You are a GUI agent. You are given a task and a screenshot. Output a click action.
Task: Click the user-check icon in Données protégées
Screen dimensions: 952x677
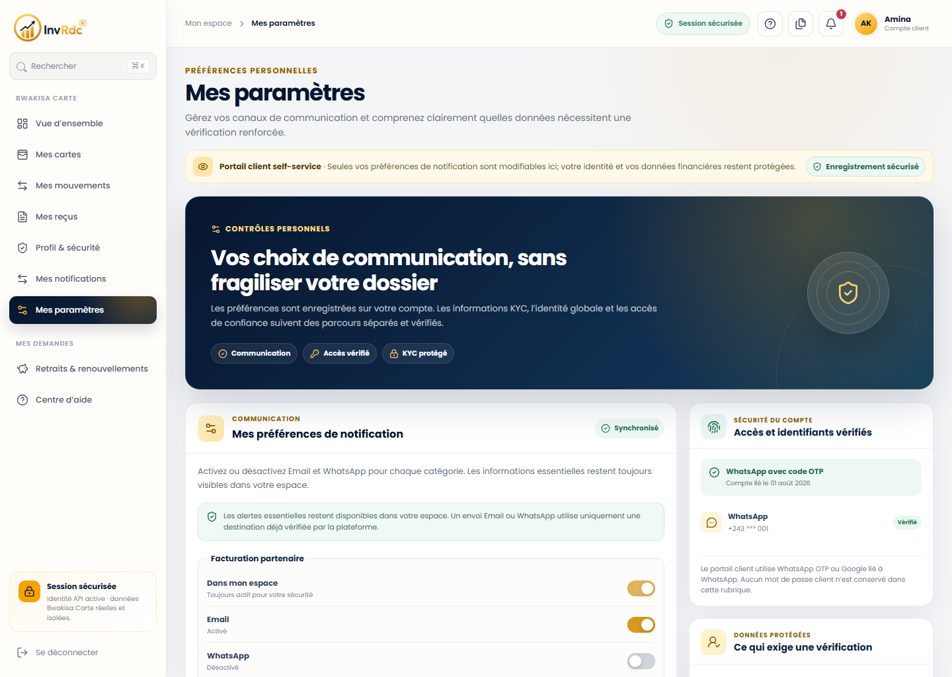pos(714,642)
